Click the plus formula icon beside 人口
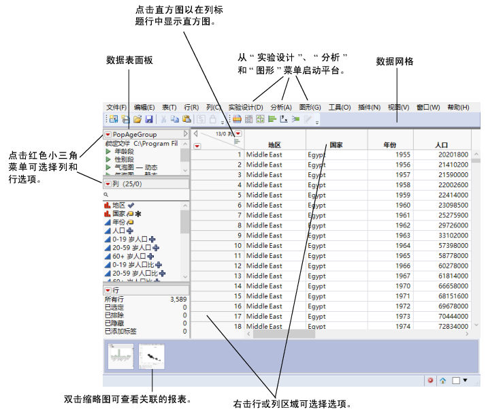The height and width of the screenshot is (416, 488). click(130, 231)
